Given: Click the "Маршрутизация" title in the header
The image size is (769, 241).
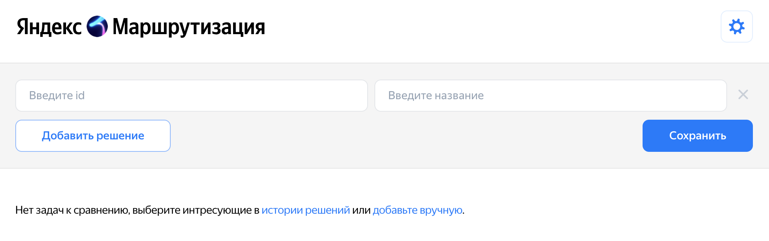Looking at the screenshot, I should click(188, 27).
